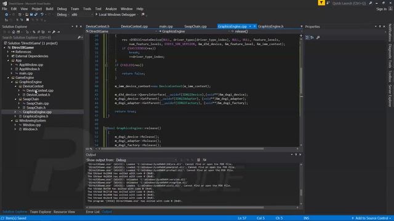
Task: Close the GraphicsEngine.cpp tab with X
Action: click(x=254, y=26)
